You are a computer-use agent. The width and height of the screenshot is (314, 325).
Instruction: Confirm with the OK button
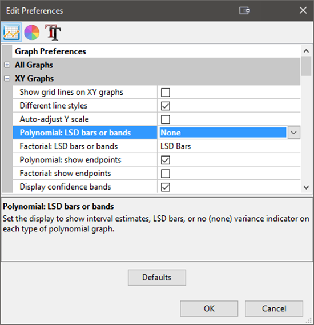[x=209, y=308]
